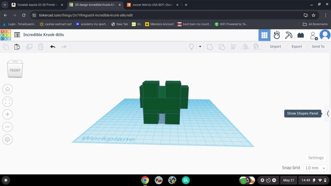Open the Sim Lab icon

coord(276,35)
